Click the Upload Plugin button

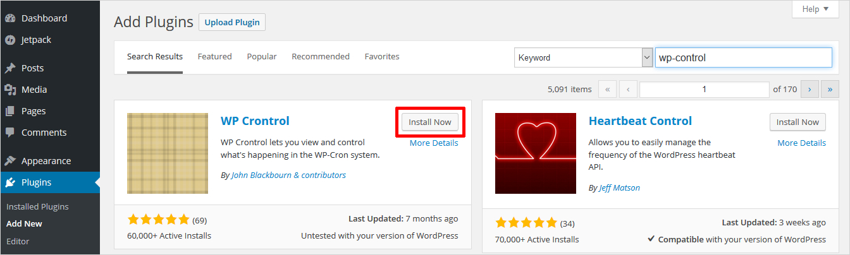(232, 22)
